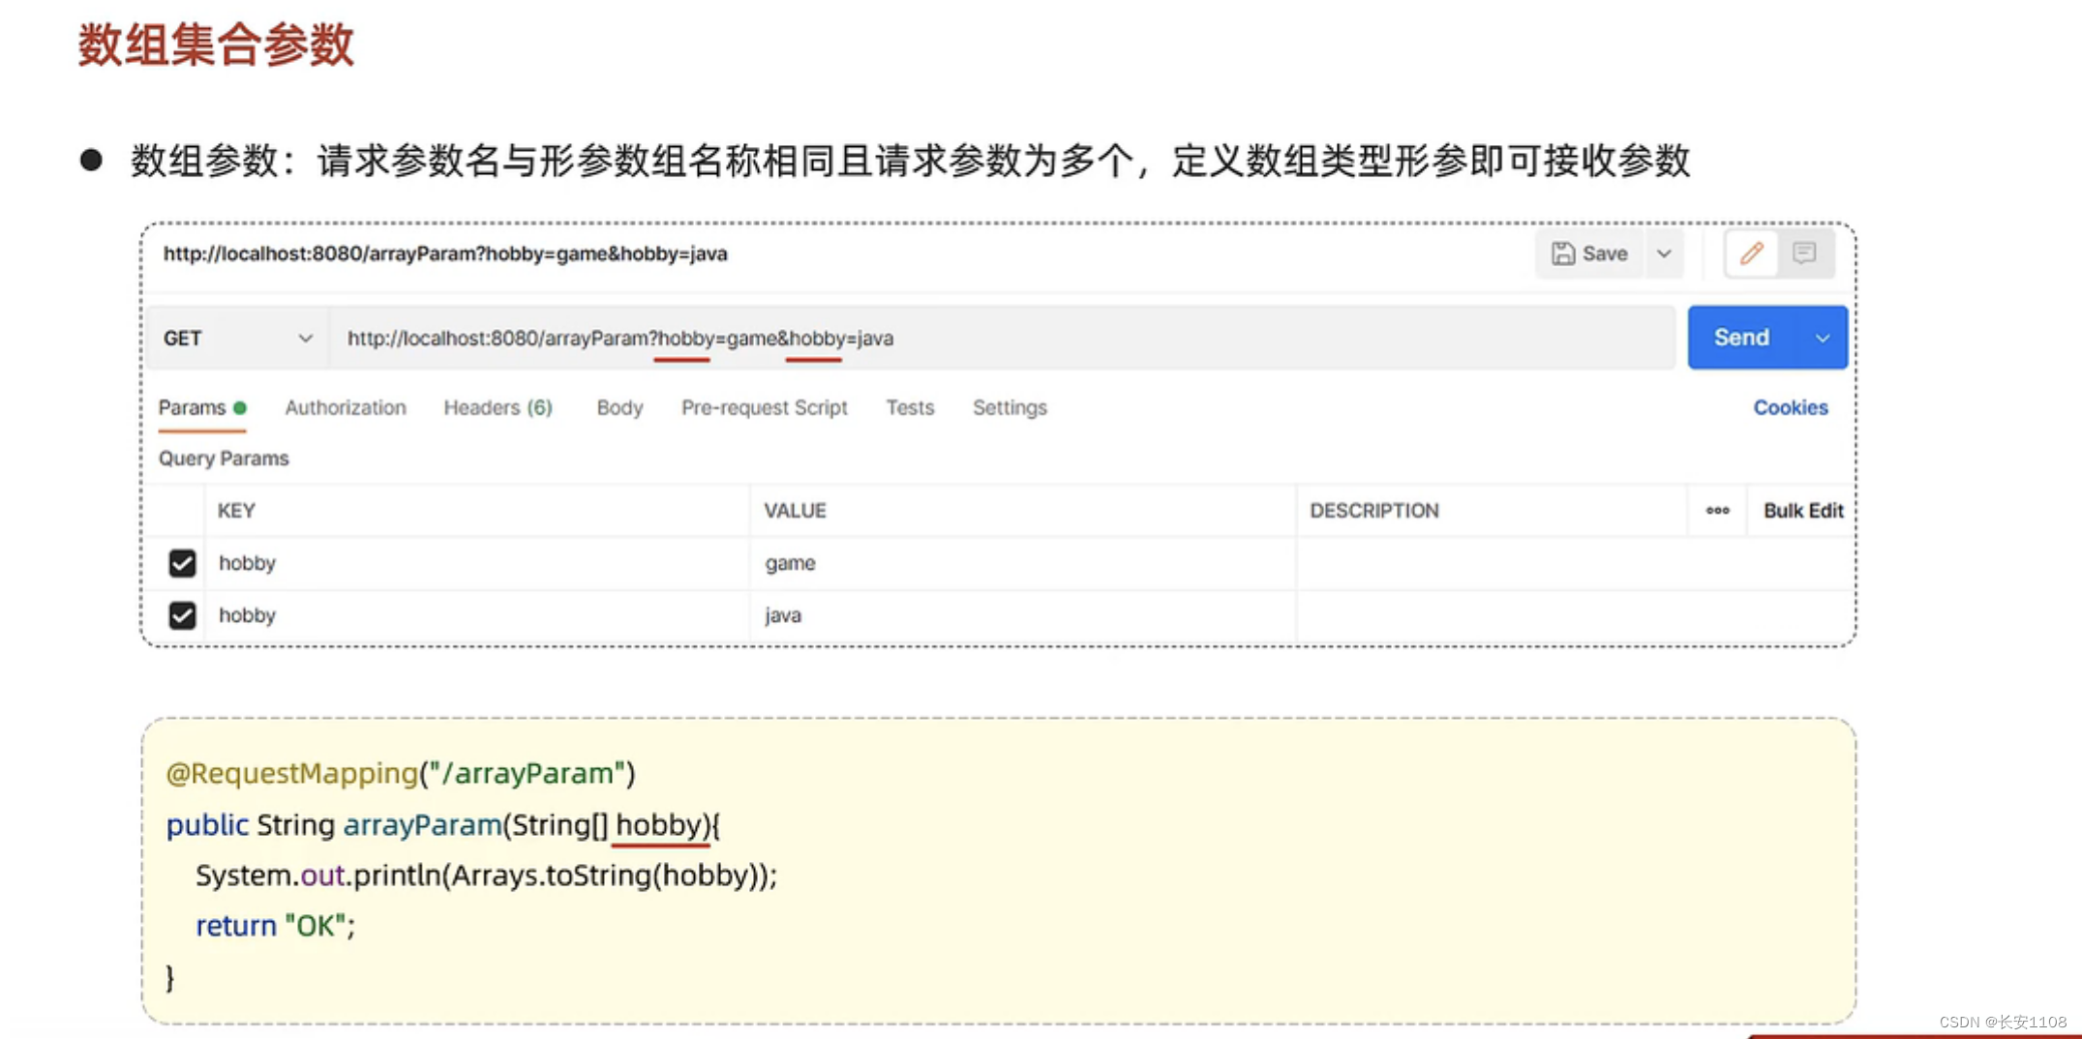Click the java value cell
The height and width of the screenshot is (1039, 2082).
click(x=1023, y=615)
